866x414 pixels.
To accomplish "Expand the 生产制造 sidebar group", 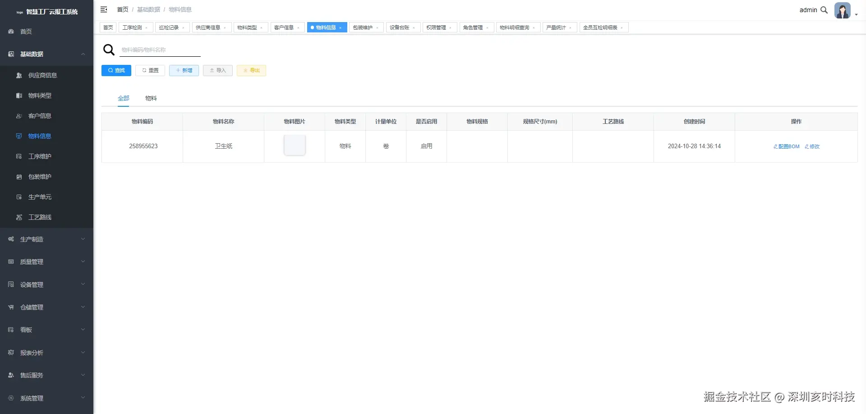I will tap(46, 239).
